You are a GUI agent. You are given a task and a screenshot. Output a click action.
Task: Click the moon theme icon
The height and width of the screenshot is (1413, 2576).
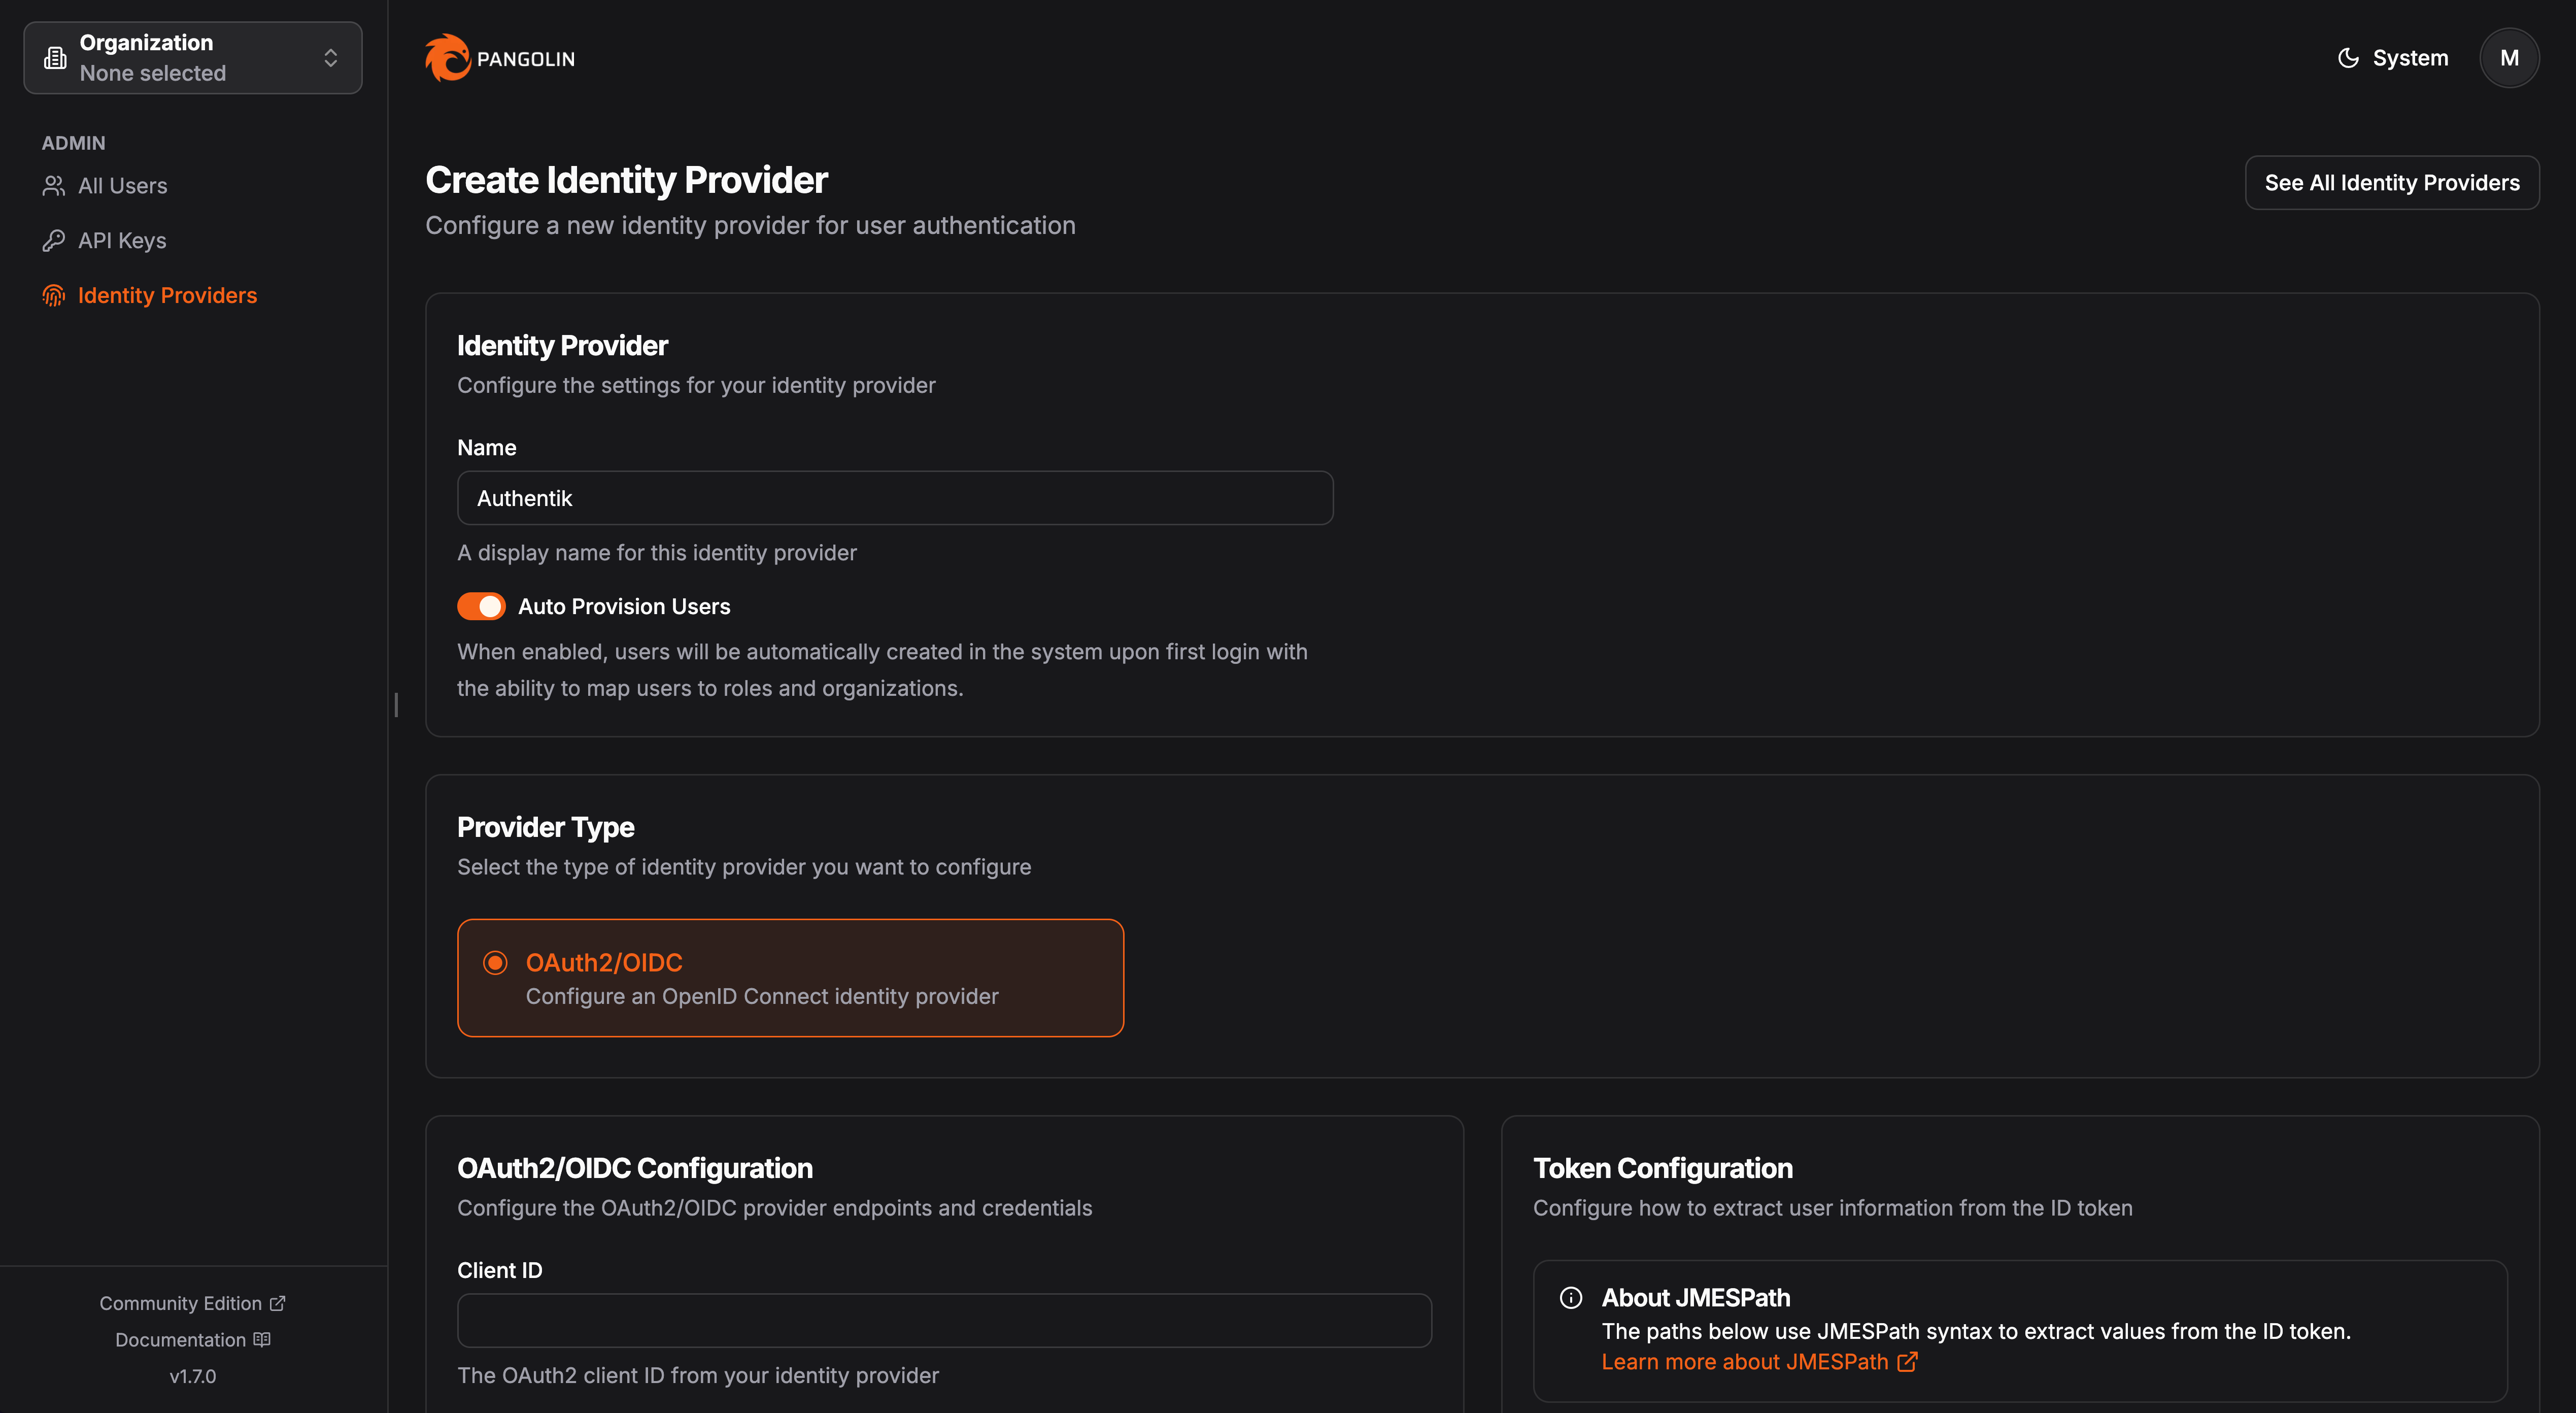2348,58
